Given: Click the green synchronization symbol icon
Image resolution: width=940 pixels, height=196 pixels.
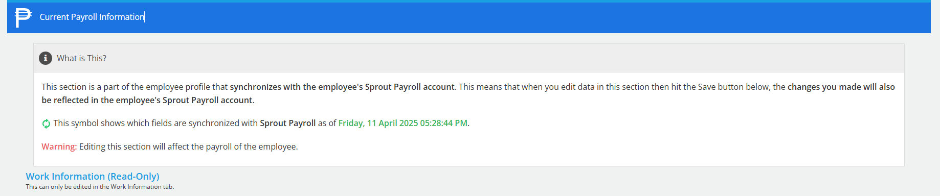Looking at the screenshot, I should pos(46,124).
